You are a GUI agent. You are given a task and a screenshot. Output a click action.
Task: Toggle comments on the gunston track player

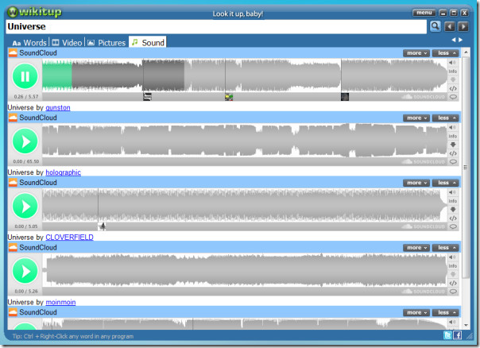click(453, 97)
